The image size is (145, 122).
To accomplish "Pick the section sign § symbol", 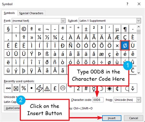I will point(8,29).
